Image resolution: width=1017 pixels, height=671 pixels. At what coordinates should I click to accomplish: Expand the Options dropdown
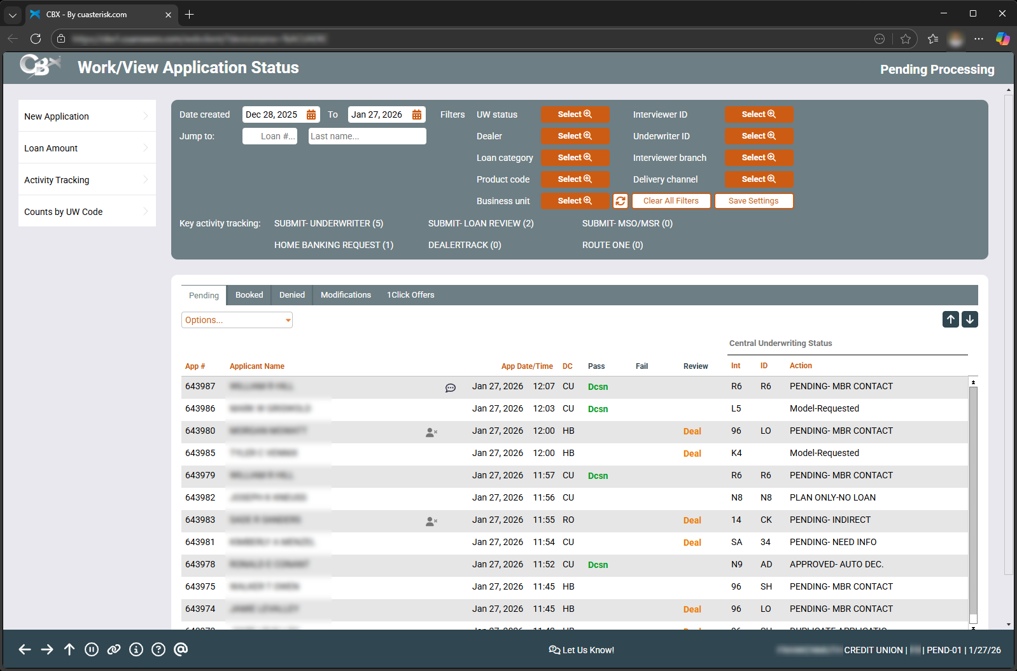(x=237, y=320)
